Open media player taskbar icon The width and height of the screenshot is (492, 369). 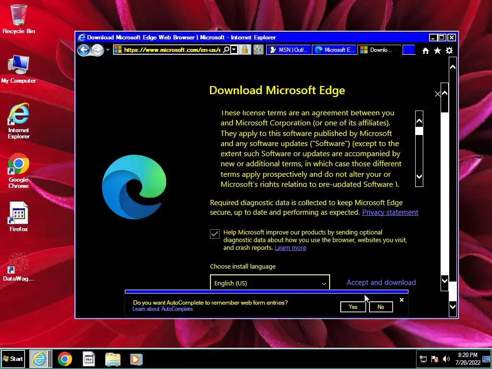(136, 359)
